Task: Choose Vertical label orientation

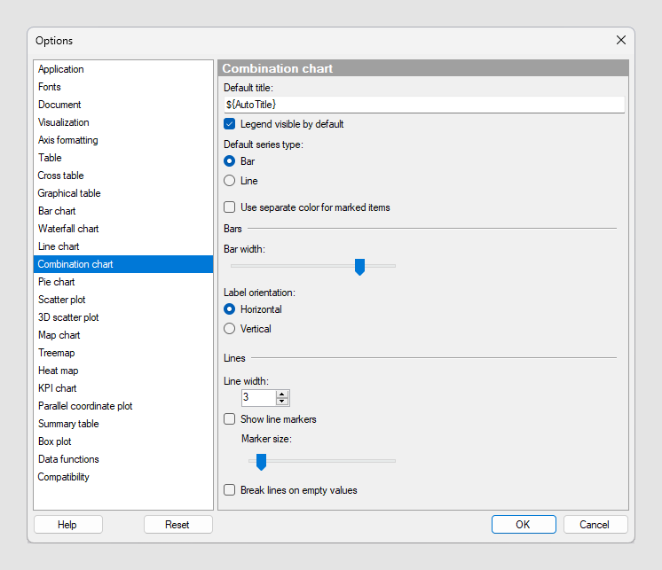Action: pyautogui.click(x=229, y=328)
